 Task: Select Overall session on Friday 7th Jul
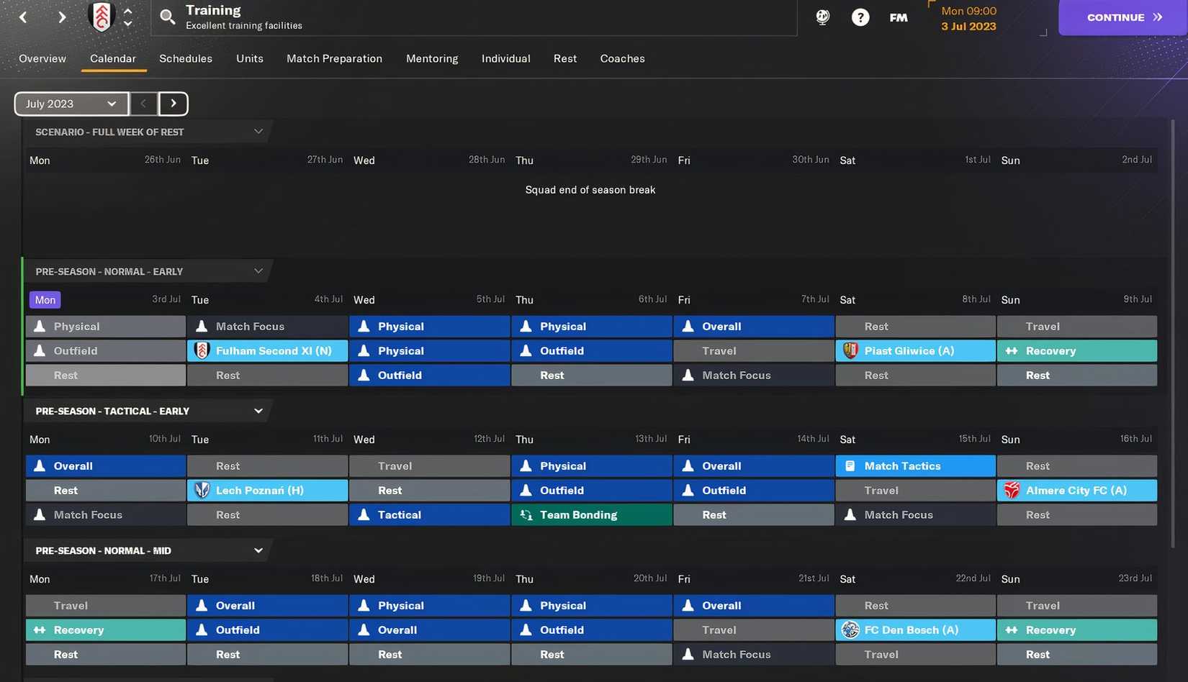coord(754,327)
